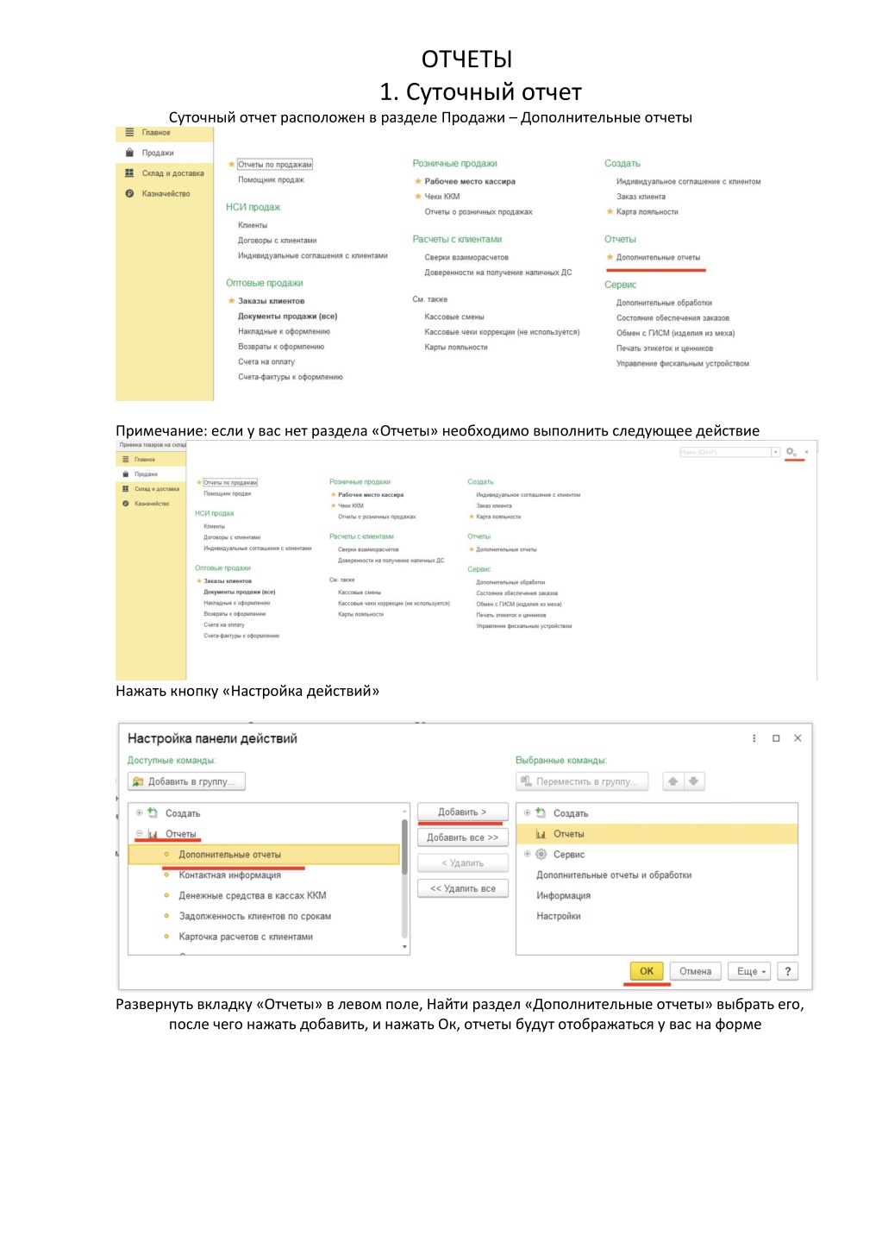Select Настройки in selected commands
Viewport: 882px width, 1248px height.
coord(559,916)
